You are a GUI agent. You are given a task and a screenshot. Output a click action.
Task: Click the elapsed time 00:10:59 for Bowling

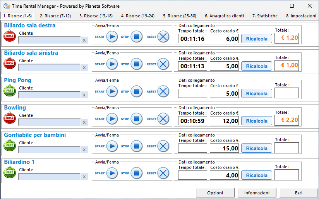coord(192,121)
